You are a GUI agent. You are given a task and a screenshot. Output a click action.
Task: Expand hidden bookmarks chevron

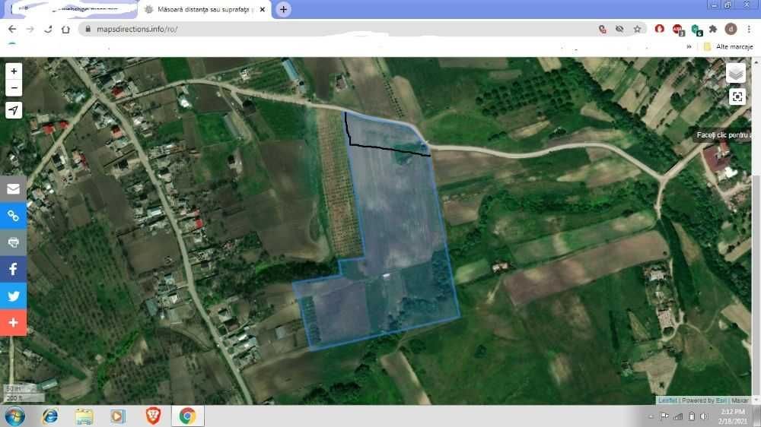pyautogui.click(x=689, y=46)
